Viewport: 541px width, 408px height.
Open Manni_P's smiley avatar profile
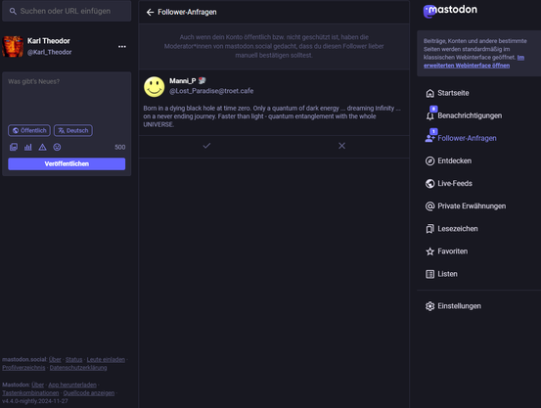pyautogui.click(x=155, y=87)
